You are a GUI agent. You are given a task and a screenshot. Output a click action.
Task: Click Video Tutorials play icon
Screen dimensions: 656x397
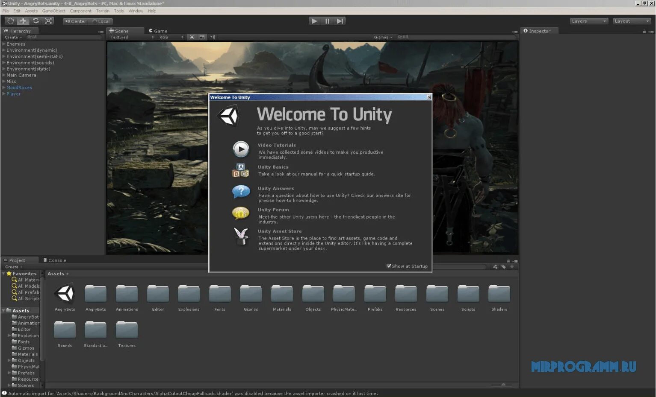tap(241, 149)
